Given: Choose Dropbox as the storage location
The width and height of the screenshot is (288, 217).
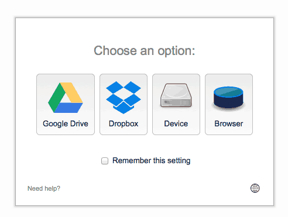Looking at the screenshot, I should [x=124, y=104].
